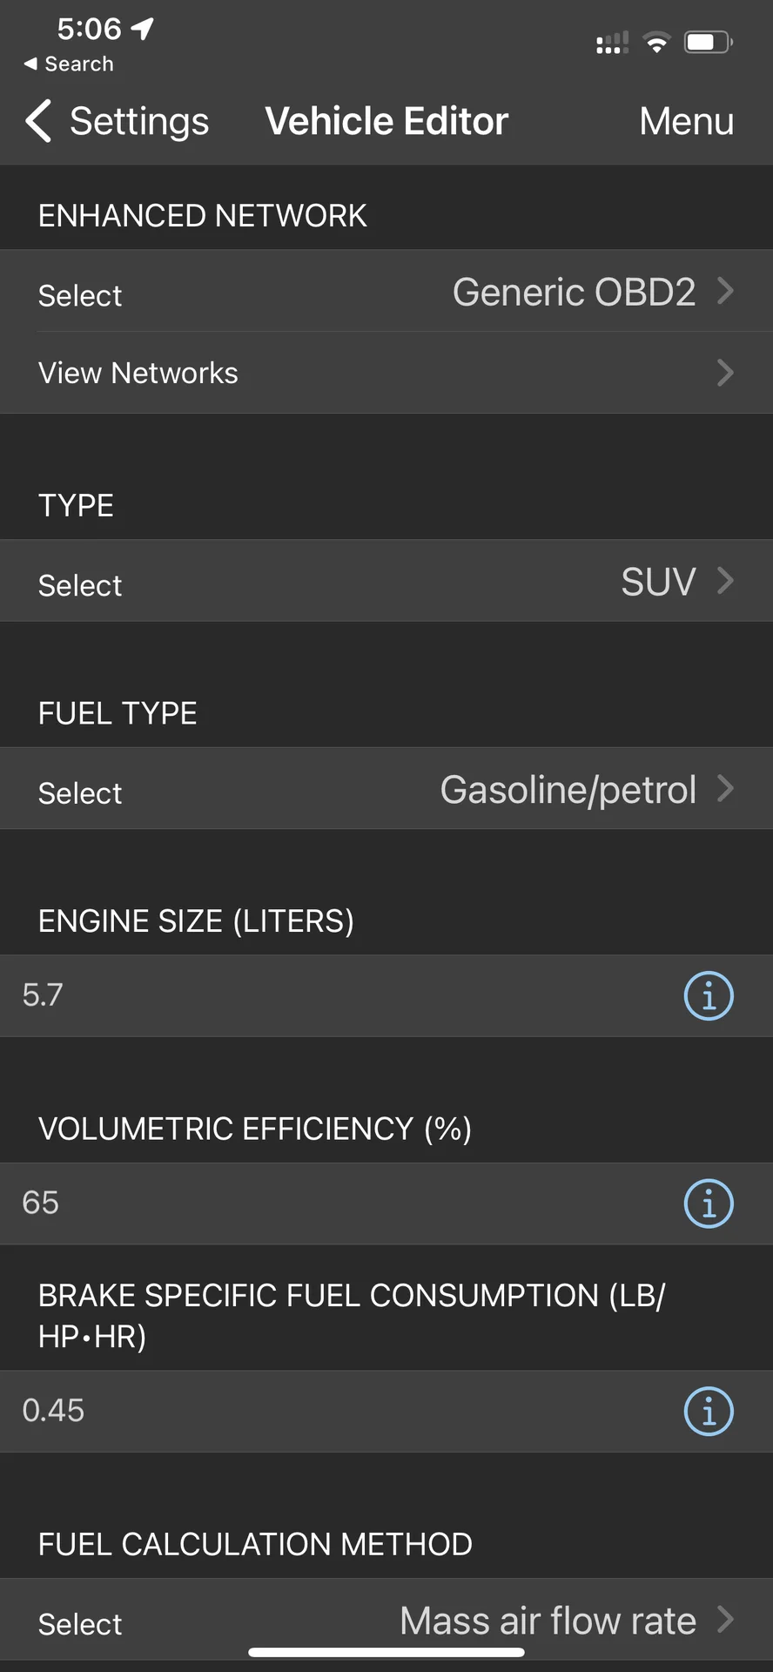Tap the Engine Size info icon

(709, 995)
